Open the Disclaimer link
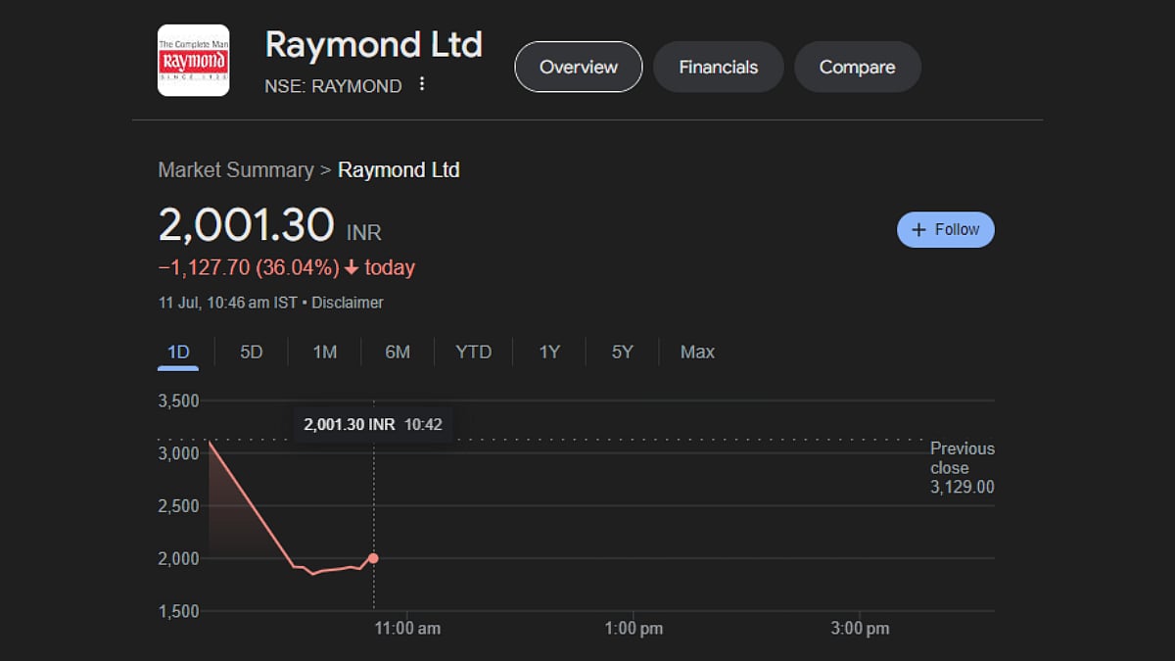The image size is (1175, 661). pyautogui.click(x=348, y=303)
